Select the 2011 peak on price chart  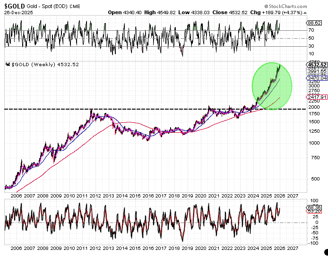click(92, 111)
